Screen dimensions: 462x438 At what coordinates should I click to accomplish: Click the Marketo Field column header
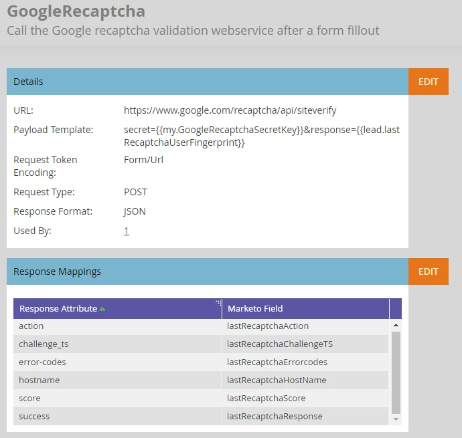pyautogui.click(x=305, y=308)
